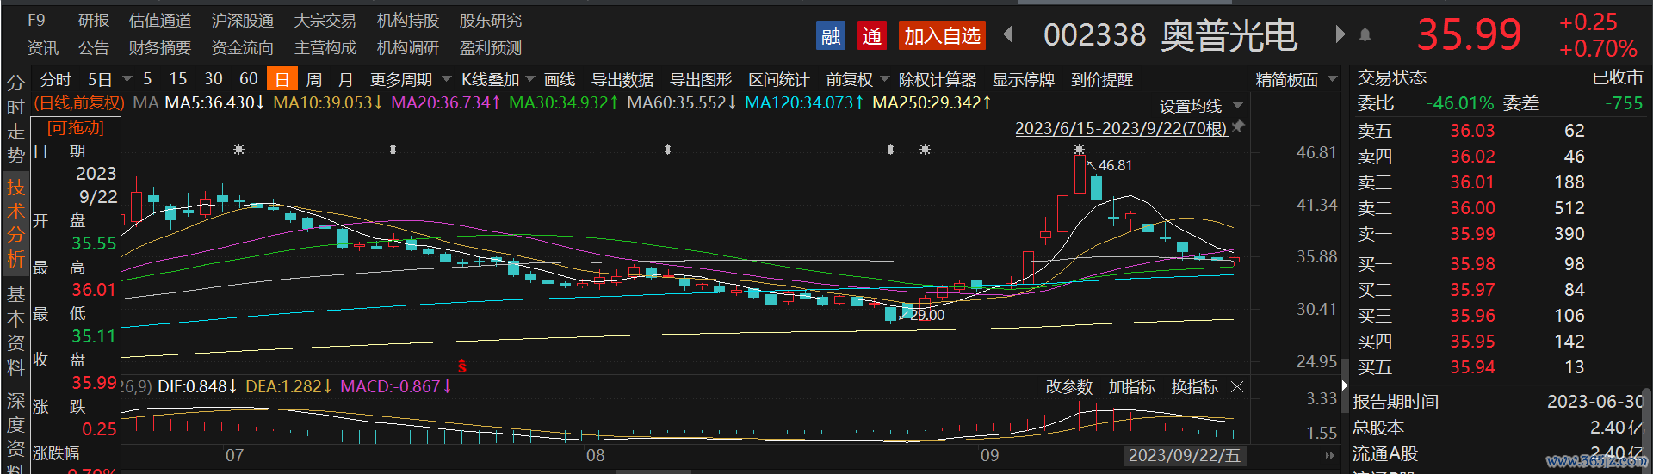Open the 精简板面 layout dropdown
Image resolution: width=1653 pixels, height=474 pixels.
coord(1333,79)
